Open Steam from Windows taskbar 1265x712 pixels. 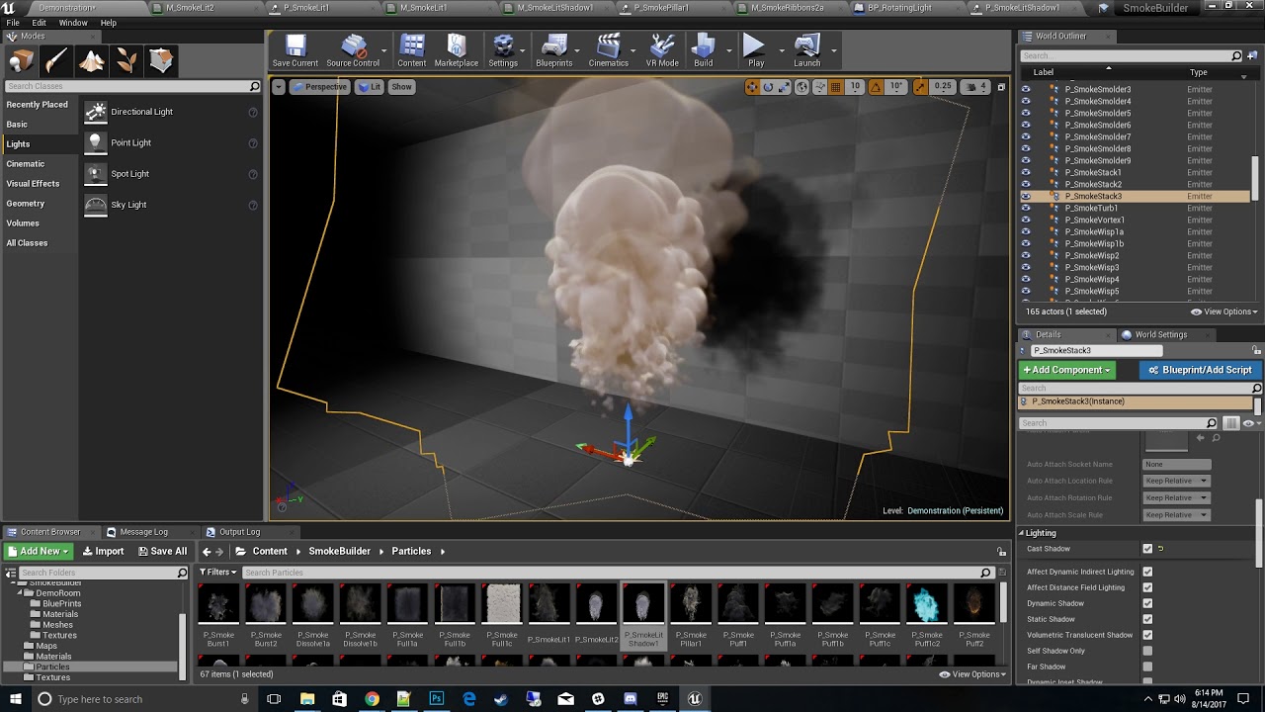pyautogui.click(x=501, y=699)
